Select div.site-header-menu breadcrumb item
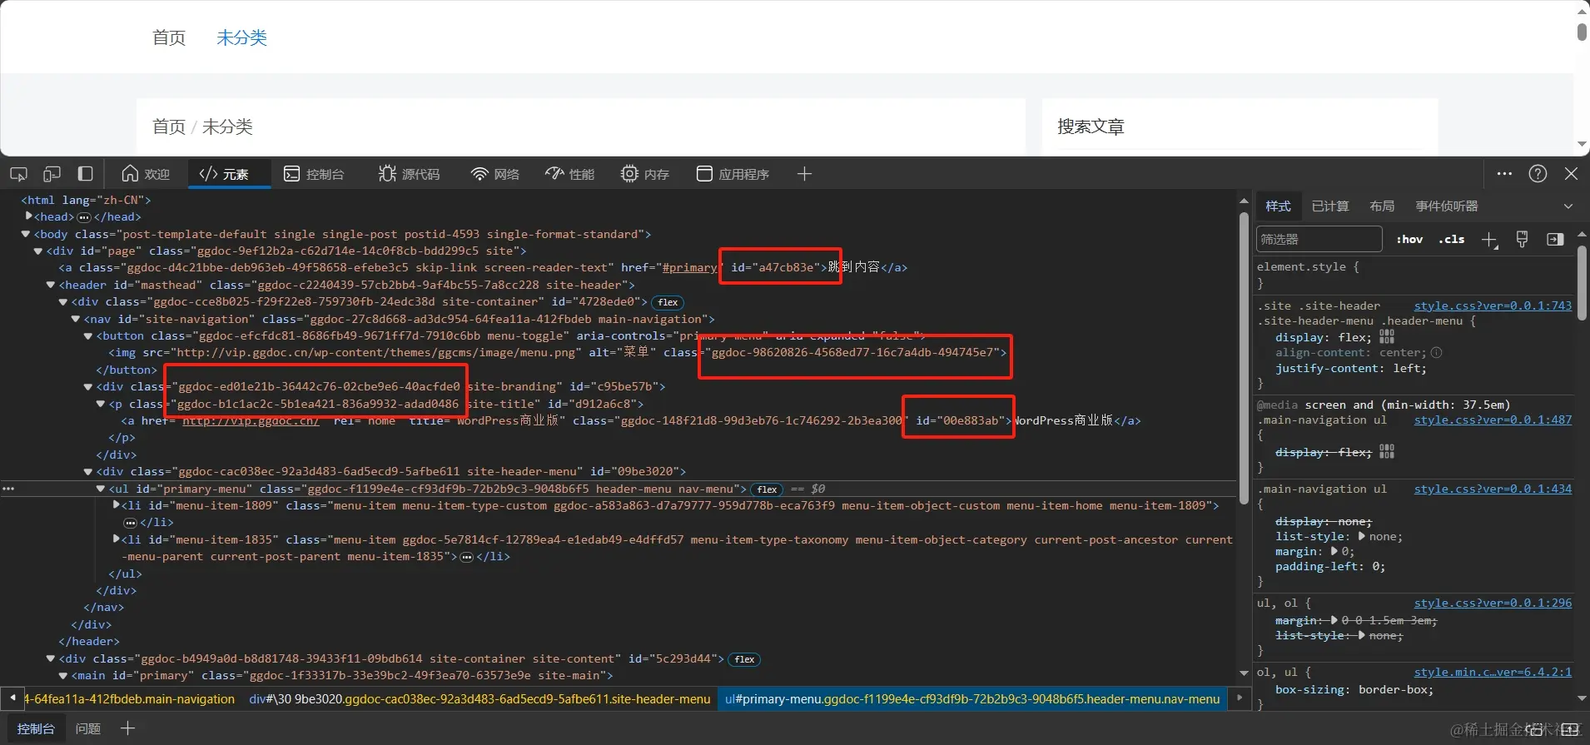The image size is (1590, 745). (479, 699)
